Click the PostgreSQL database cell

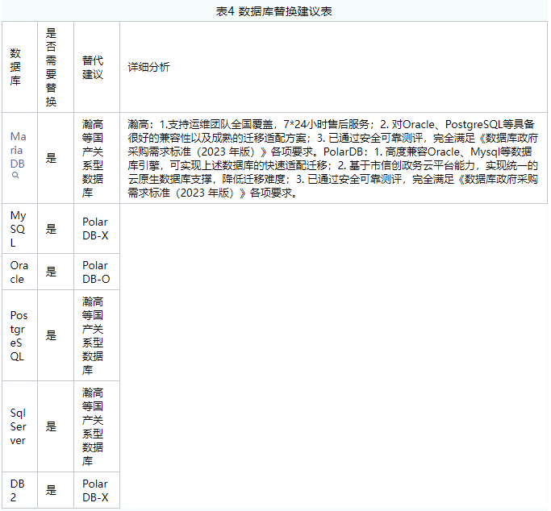pyautogui.click(x=19, y=336)
